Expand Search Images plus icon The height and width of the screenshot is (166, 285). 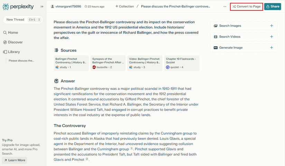[x=272, y=26]
